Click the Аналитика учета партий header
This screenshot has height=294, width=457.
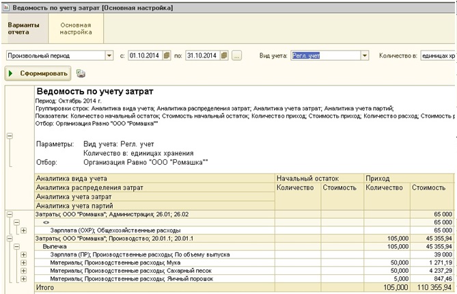tap(155, 206)
